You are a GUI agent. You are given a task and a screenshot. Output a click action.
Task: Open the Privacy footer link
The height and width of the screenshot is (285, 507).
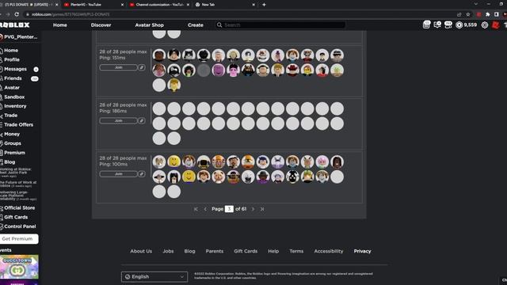click(x=362, y=251)
